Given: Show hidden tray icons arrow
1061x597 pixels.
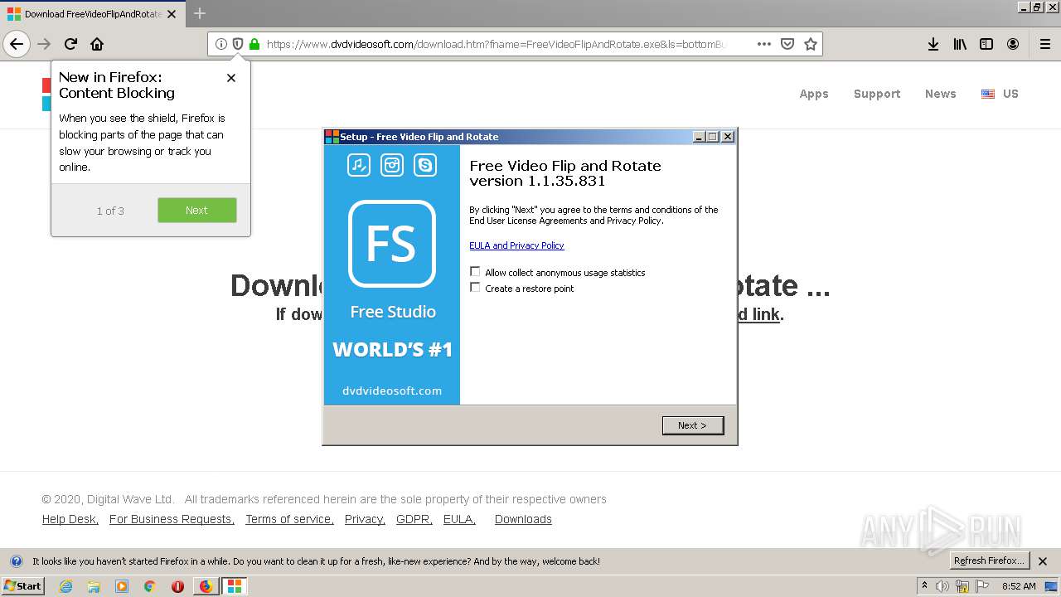Looking at the screenshot, I should click(924, 585).
